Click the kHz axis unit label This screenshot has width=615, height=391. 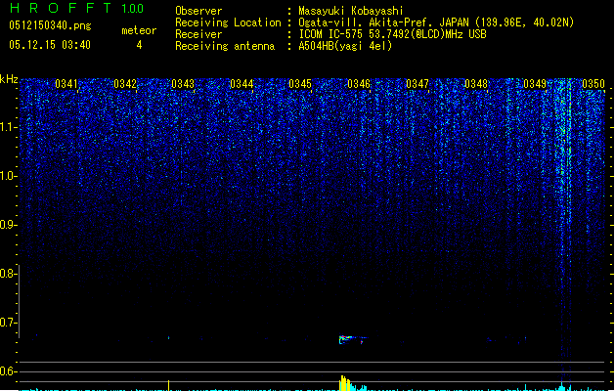click(9, 79)
